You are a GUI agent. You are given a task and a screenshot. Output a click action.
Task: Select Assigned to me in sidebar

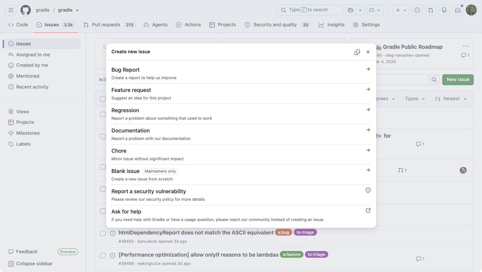43,55
